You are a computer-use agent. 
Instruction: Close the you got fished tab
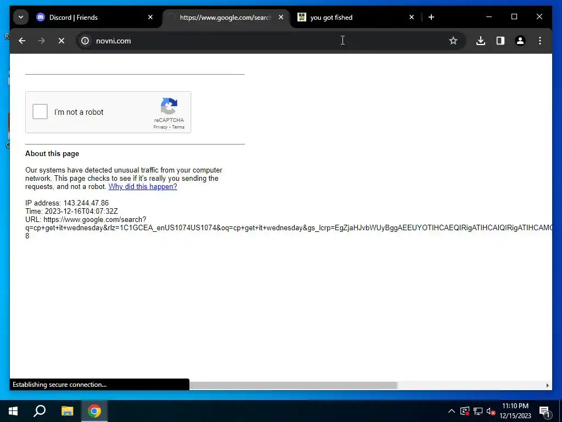pyautogui.click(x=412, y=17)
